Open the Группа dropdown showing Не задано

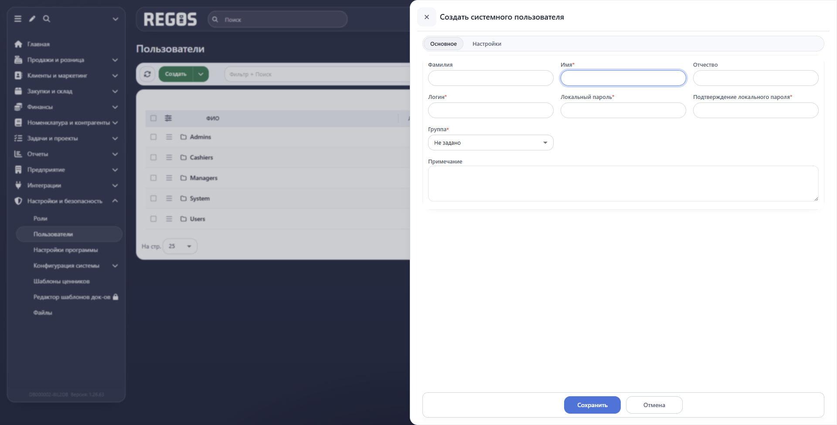[491, 143]
